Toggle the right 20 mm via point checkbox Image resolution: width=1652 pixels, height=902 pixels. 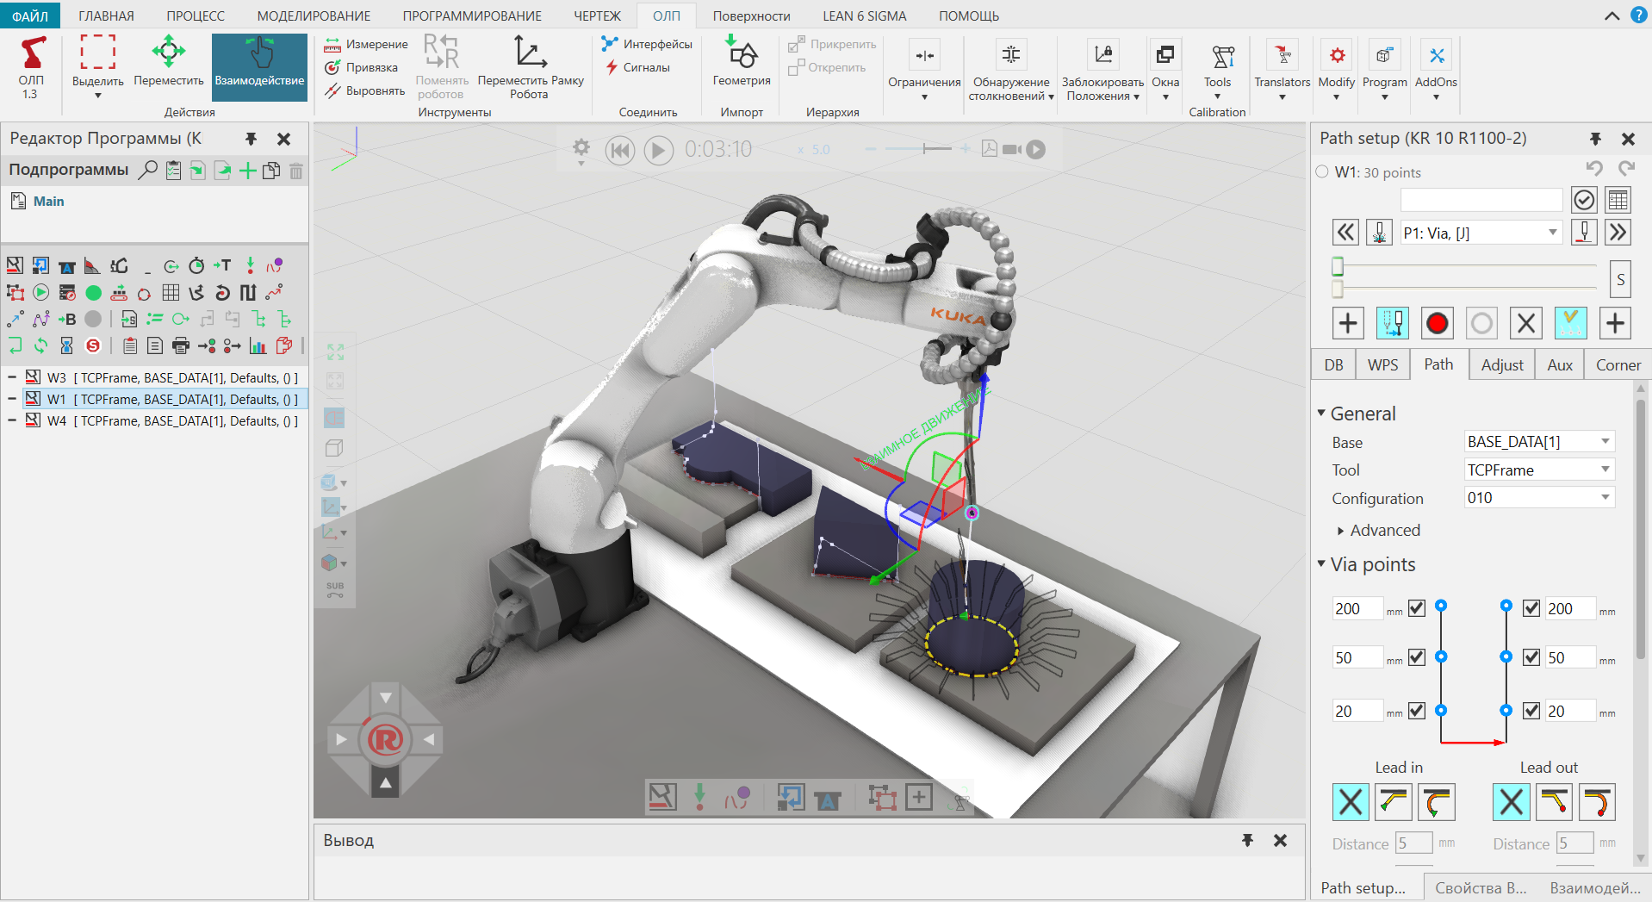1531,711
